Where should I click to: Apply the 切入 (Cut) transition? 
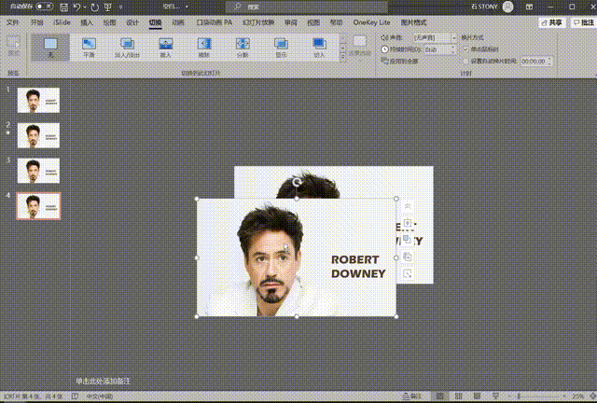(319, 46)
